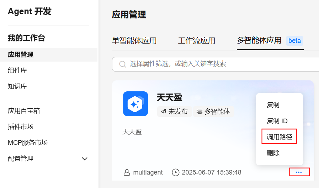Select 调用路径 in the menu
319x188 pixels.
point(279,137)
